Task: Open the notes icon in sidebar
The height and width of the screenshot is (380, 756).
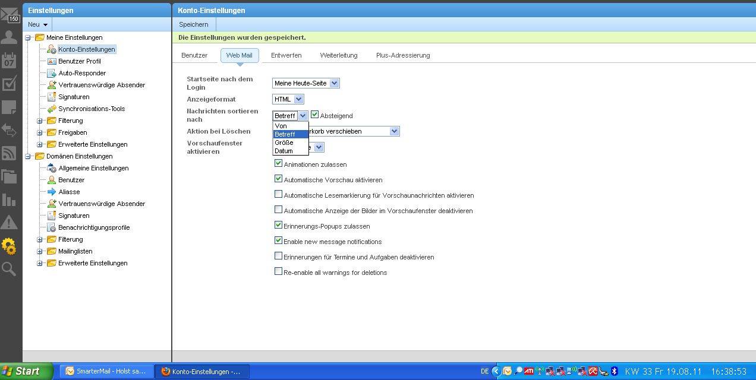Action: point(9,107)
